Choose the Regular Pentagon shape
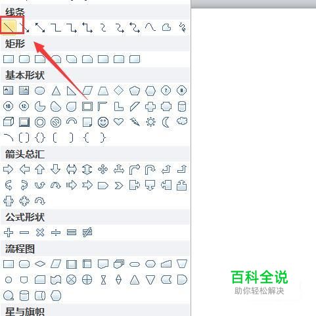Viewport: 316px width, 316px height. (135, 91)
